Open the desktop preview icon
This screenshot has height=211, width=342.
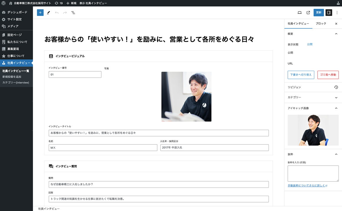(299, 13)
